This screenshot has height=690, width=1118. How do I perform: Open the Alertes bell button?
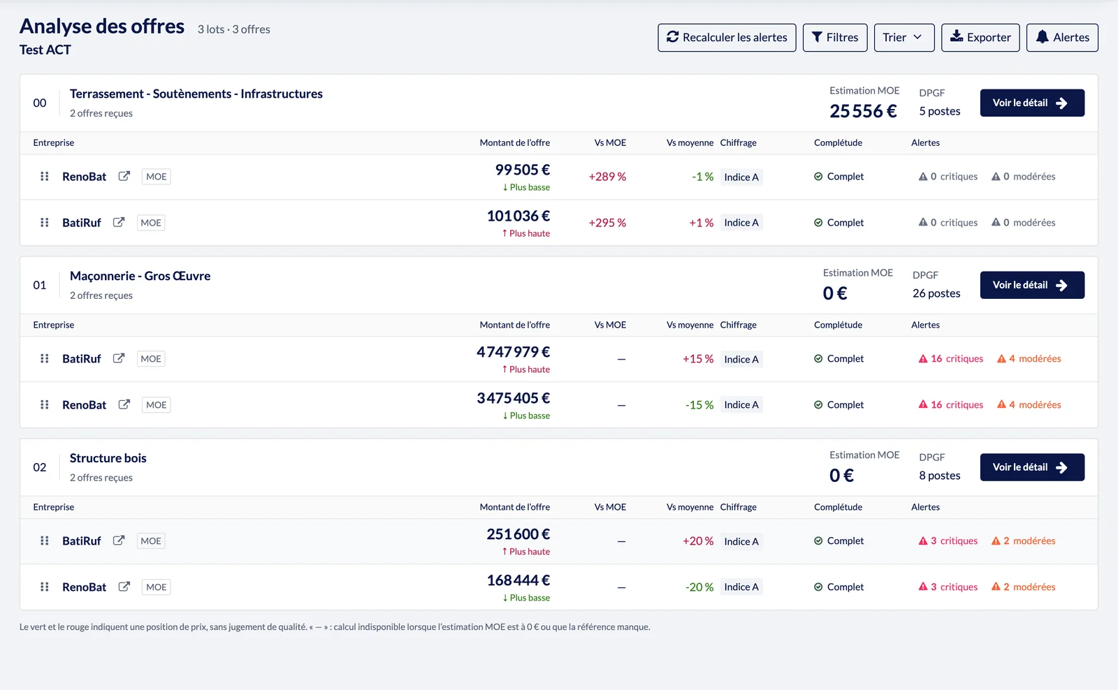(x=1062, y=38)
